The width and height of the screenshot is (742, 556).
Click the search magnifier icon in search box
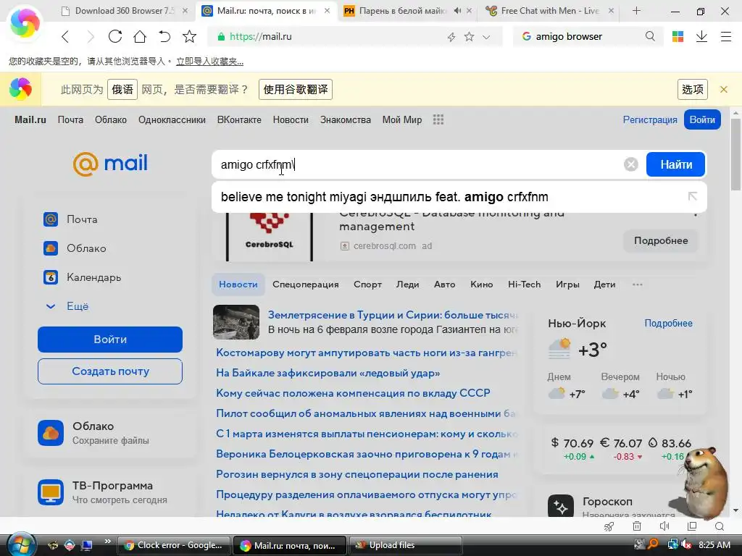(650, 36)
